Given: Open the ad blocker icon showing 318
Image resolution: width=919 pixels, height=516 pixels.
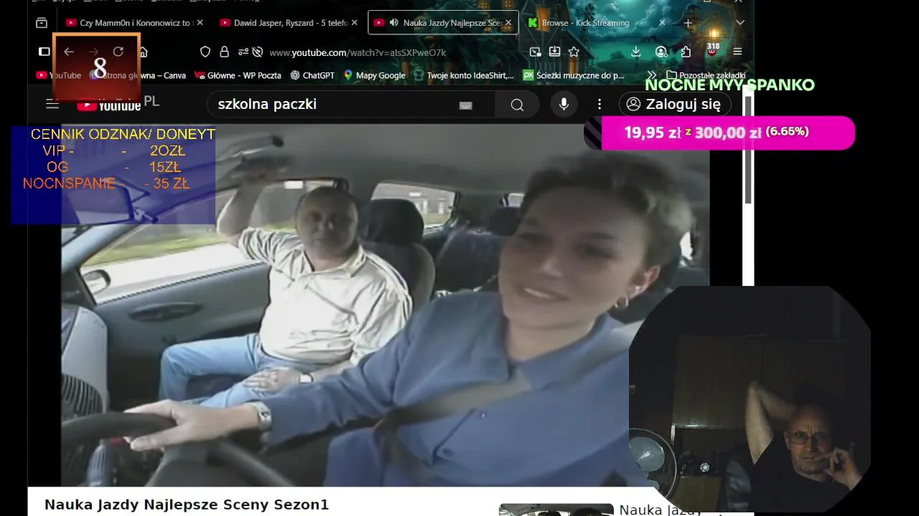Looking at the screenshot, I should (712, 50).
